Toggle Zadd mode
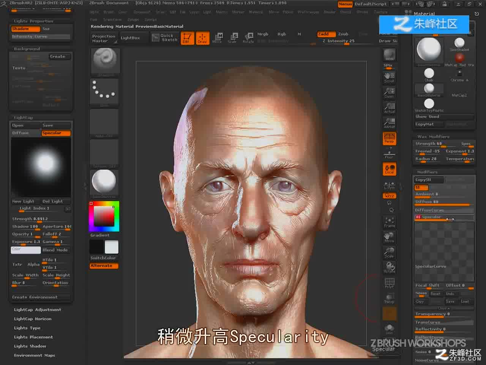Viewport: 486px width, 365px height. (x=326, y=34)
